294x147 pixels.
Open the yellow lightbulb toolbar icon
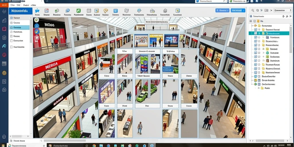106,11
